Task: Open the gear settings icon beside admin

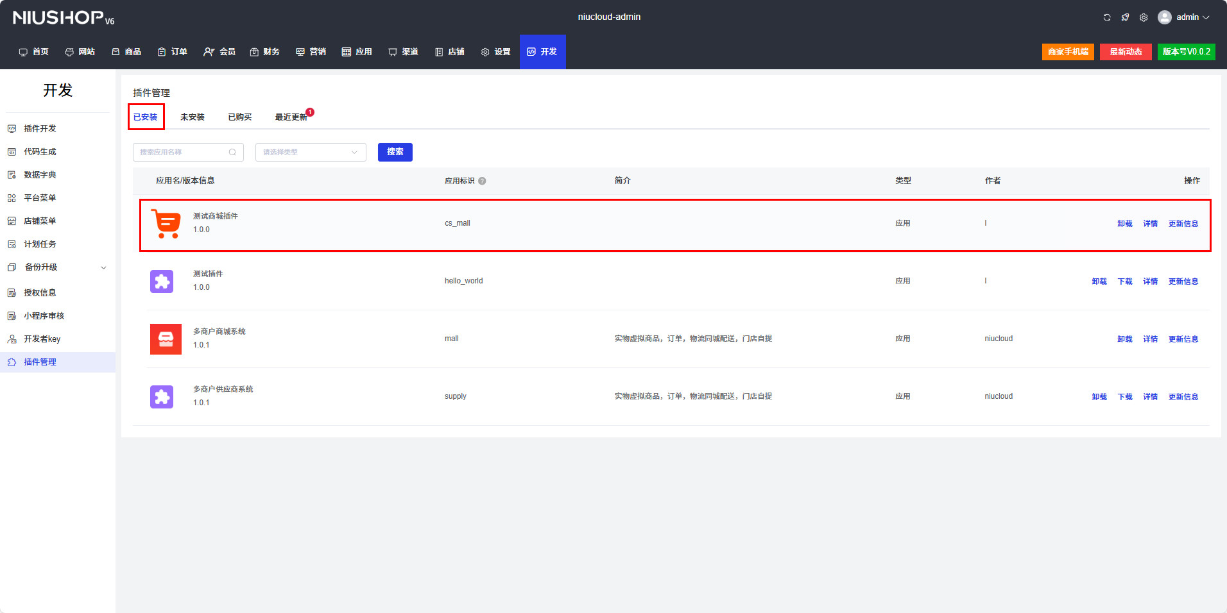Action: (1144, 17)
